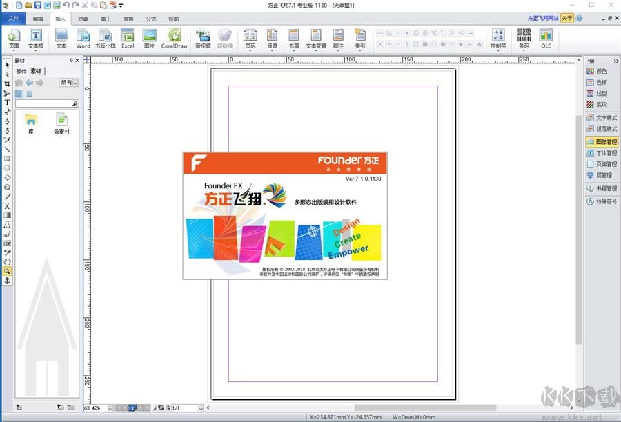Image resolution: width=621 pixels, height=422 pixels.
Task: Switch material panel to list view
Action: (x=29, y=94)
